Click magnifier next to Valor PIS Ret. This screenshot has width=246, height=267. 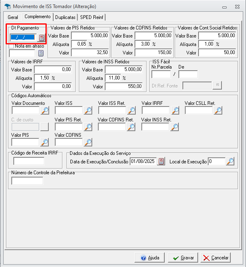click(88, 127)
